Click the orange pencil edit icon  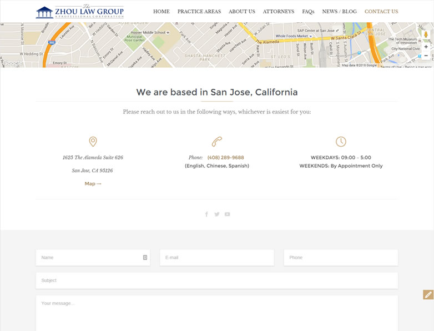point(428,295)
